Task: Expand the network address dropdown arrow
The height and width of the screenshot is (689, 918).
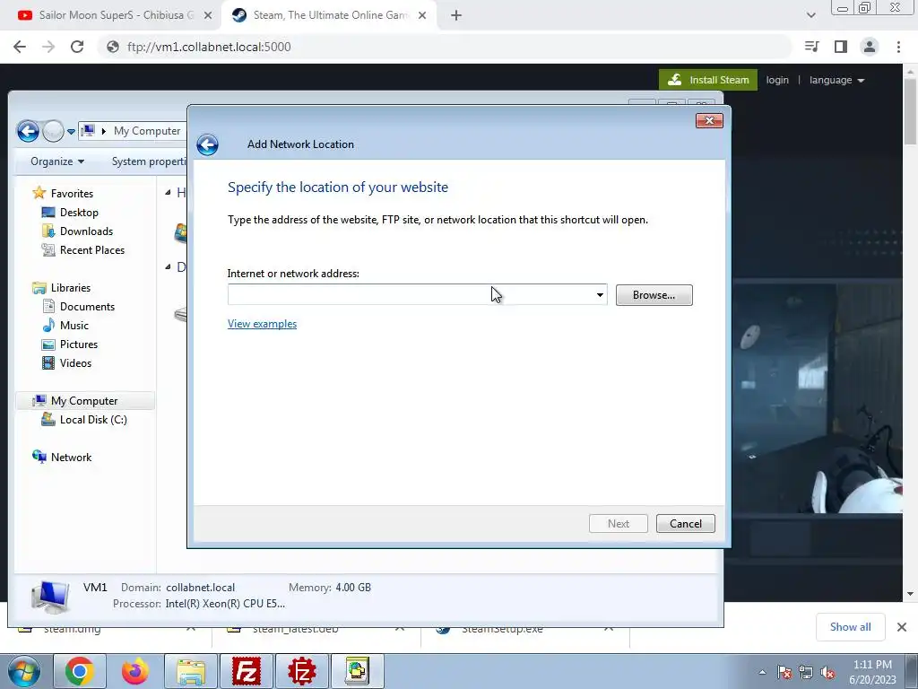Action: pos(600,294)
